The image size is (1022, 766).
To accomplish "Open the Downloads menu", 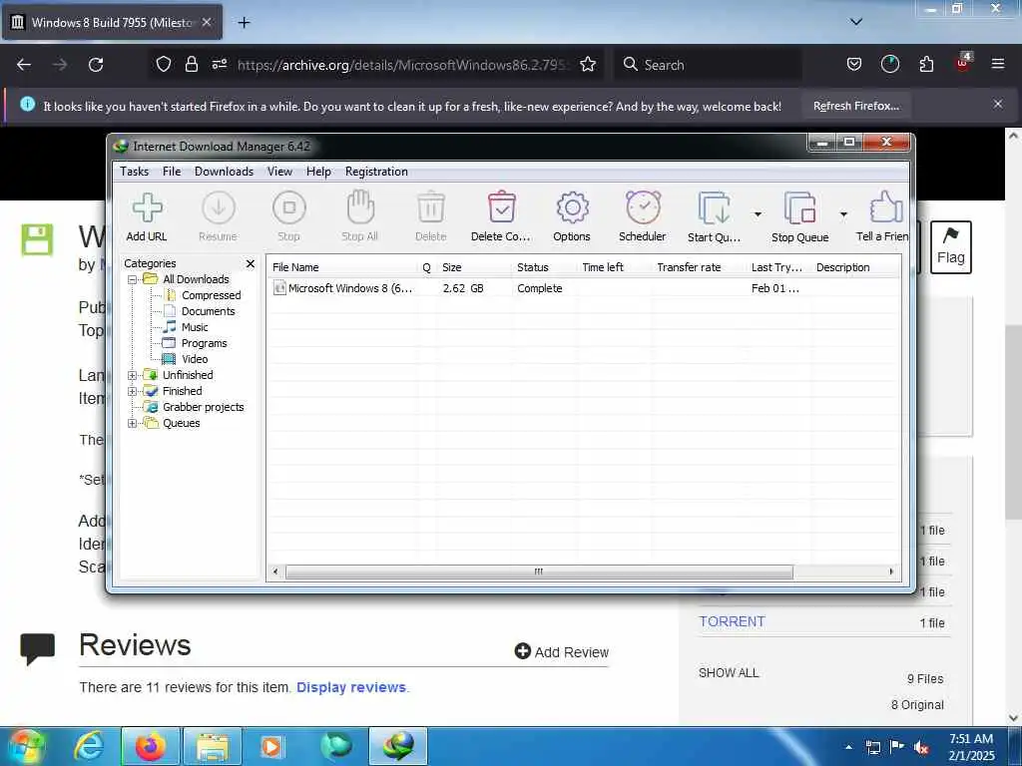I will (224, 172).
